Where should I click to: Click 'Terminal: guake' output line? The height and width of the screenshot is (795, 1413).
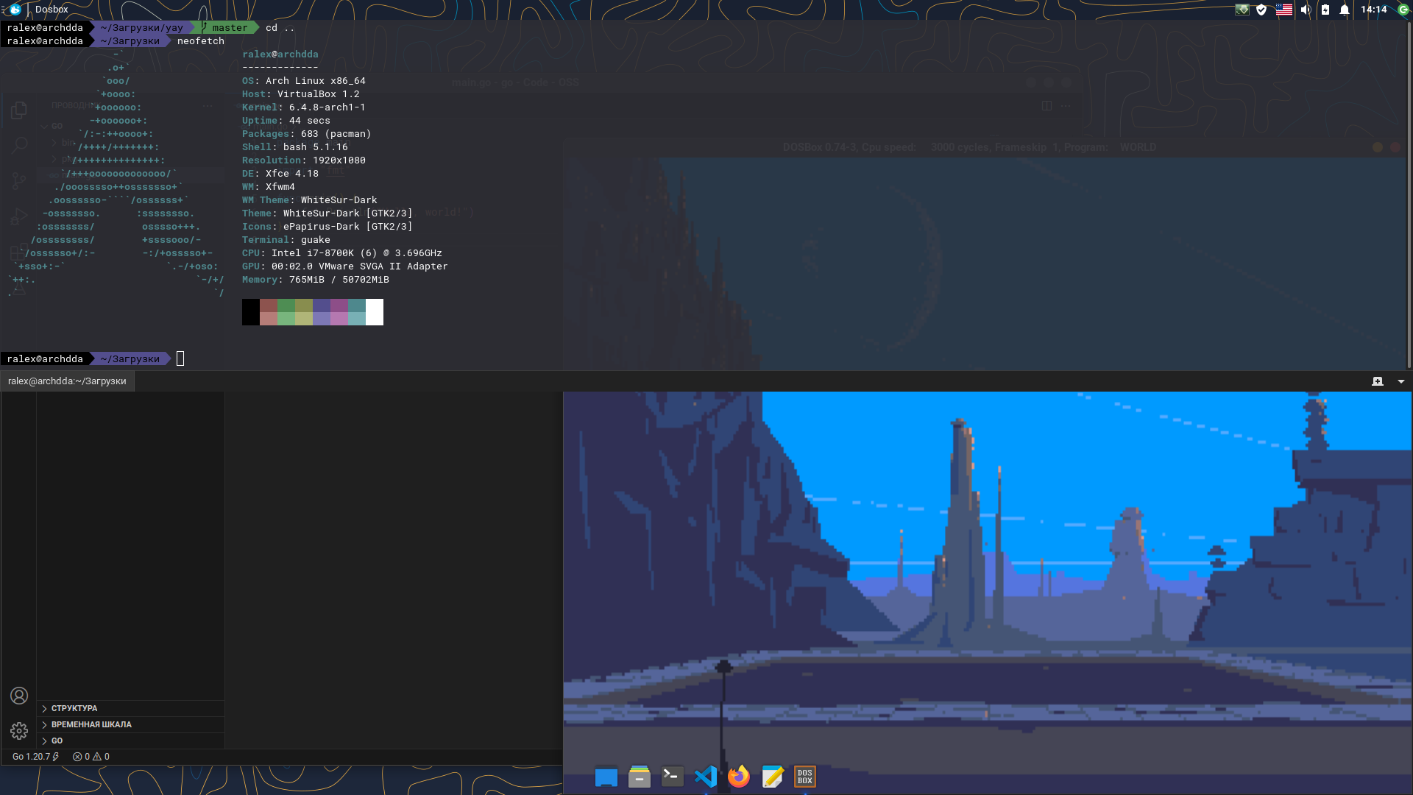tap(286, 240)
